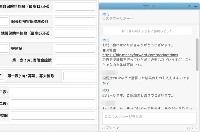Click the small input left of 寄附金
Screen dimensions: 200x132
pyautogui.click(x=4, y=48)
